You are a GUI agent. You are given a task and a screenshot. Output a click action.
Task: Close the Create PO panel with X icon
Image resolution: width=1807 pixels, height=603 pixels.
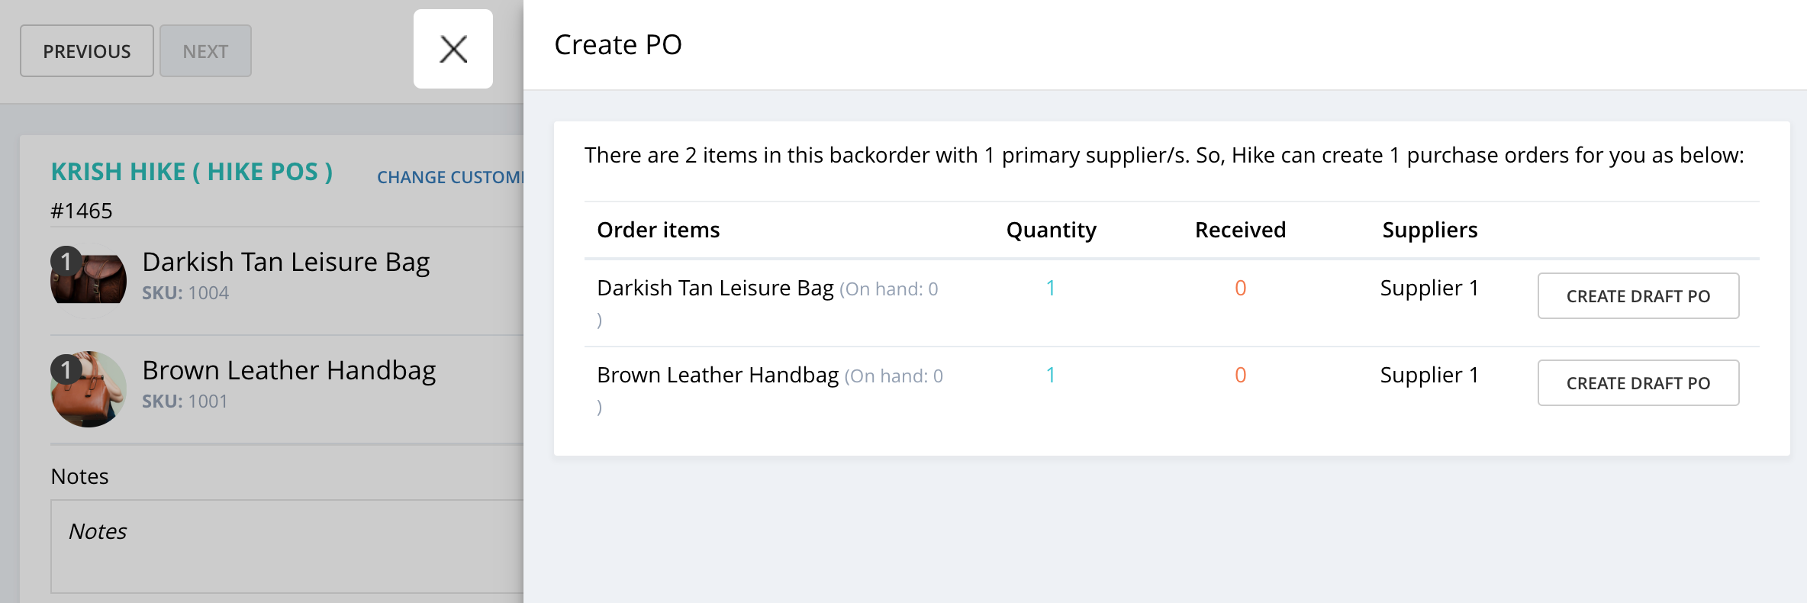tap(453, 50)
